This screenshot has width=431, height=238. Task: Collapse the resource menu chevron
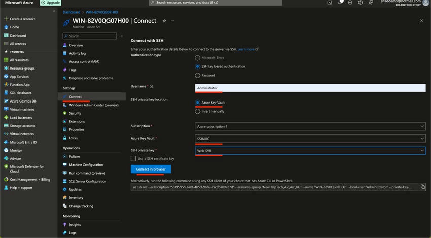point(122,36)
